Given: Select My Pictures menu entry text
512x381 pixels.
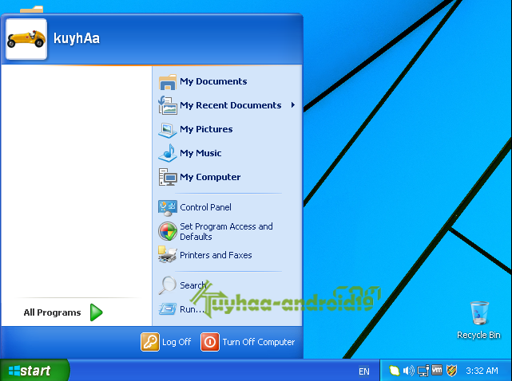Looking at the screenshot, I should 206,129.
